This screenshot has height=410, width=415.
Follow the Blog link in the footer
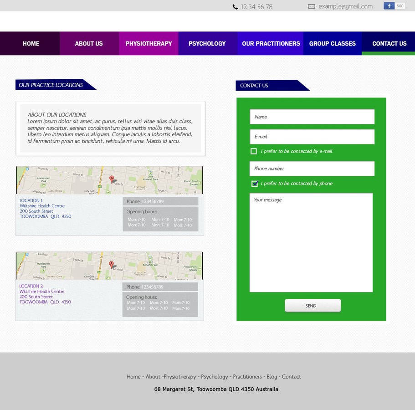[x=272, y=377]
